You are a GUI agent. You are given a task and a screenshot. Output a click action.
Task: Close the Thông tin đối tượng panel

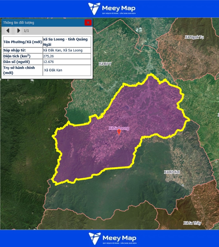[x=88, y=22]
